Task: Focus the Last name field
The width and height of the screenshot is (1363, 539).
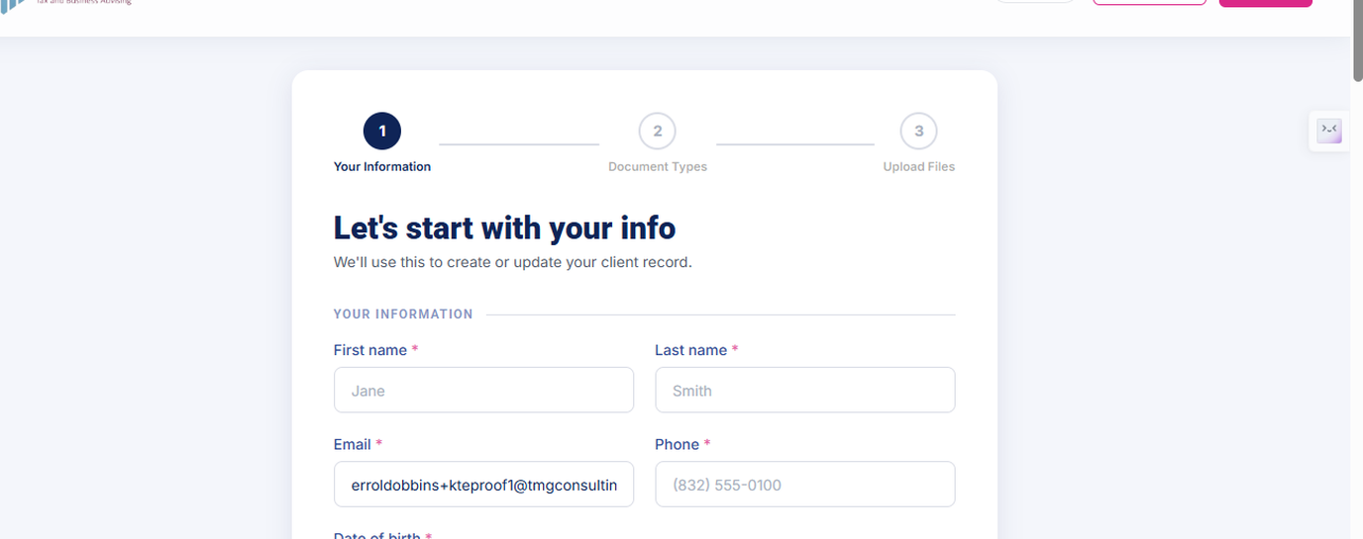Action: tap(805, 390)
